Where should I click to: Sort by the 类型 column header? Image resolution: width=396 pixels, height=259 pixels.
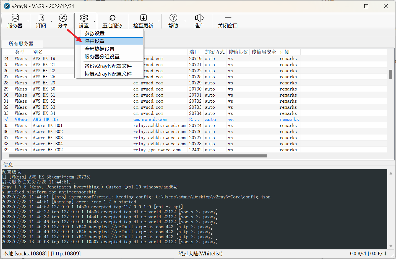click(22, 52)
